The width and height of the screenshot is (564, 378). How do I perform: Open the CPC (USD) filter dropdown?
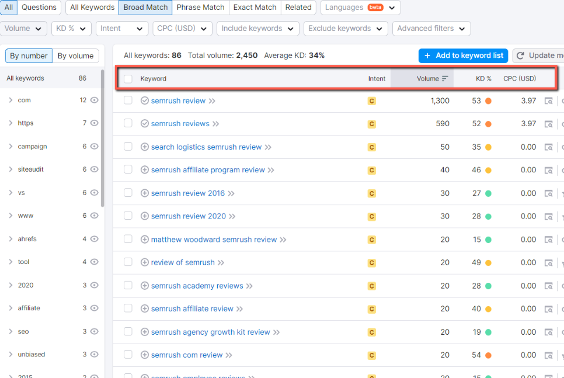pos(182,29)
